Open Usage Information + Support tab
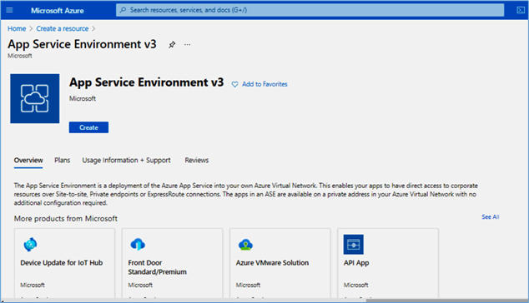The image size is (529, 303). click(x=127, y=161)
